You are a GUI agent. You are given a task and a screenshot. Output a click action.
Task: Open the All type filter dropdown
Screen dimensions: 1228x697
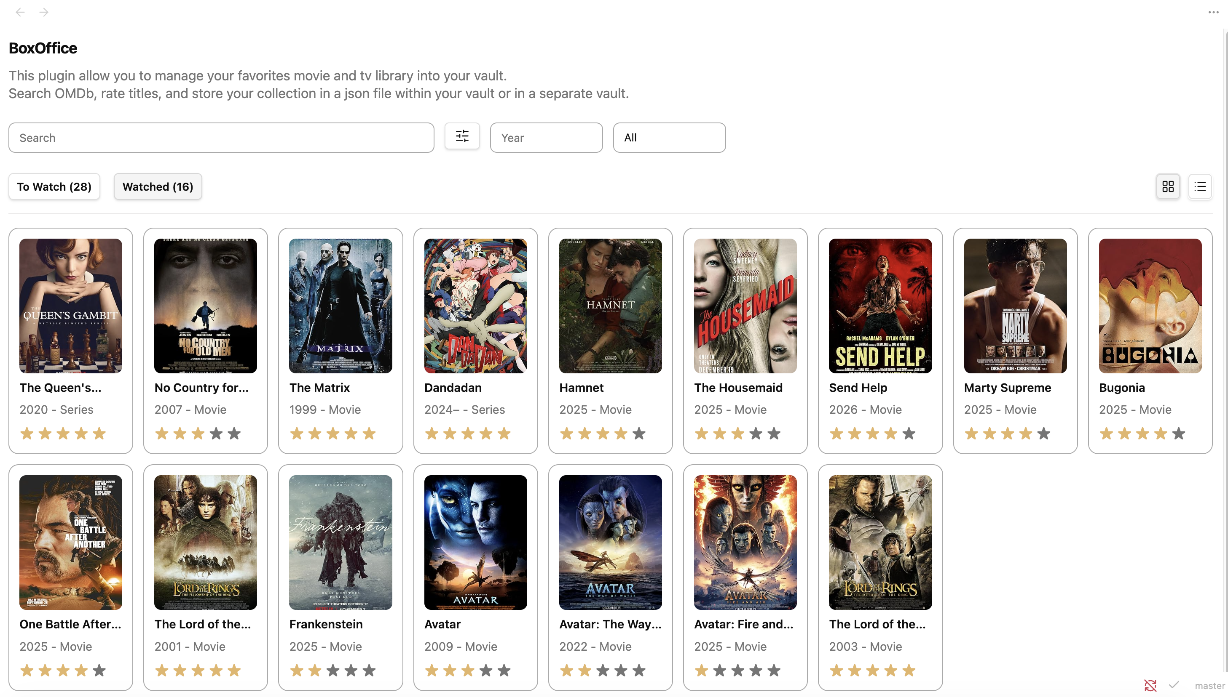point(669,138)
